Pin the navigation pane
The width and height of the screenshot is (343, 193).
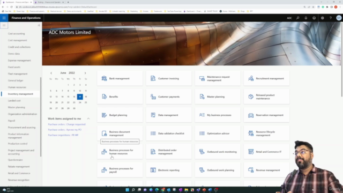[x=39, y=25]
